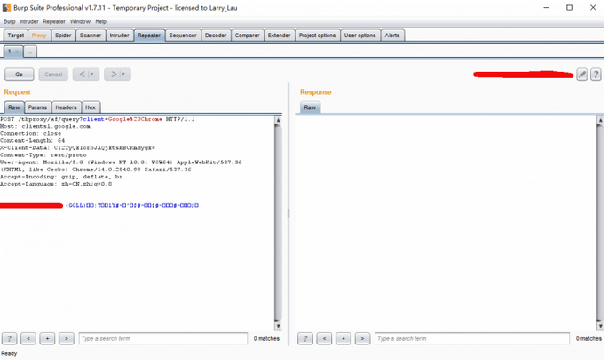Click the Accept-Encoding header line
This screenshot has width=616, height=364.
tap(61, 177)
